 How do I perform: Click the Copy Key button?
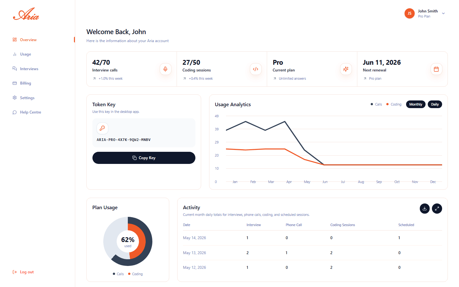(144, 158)
